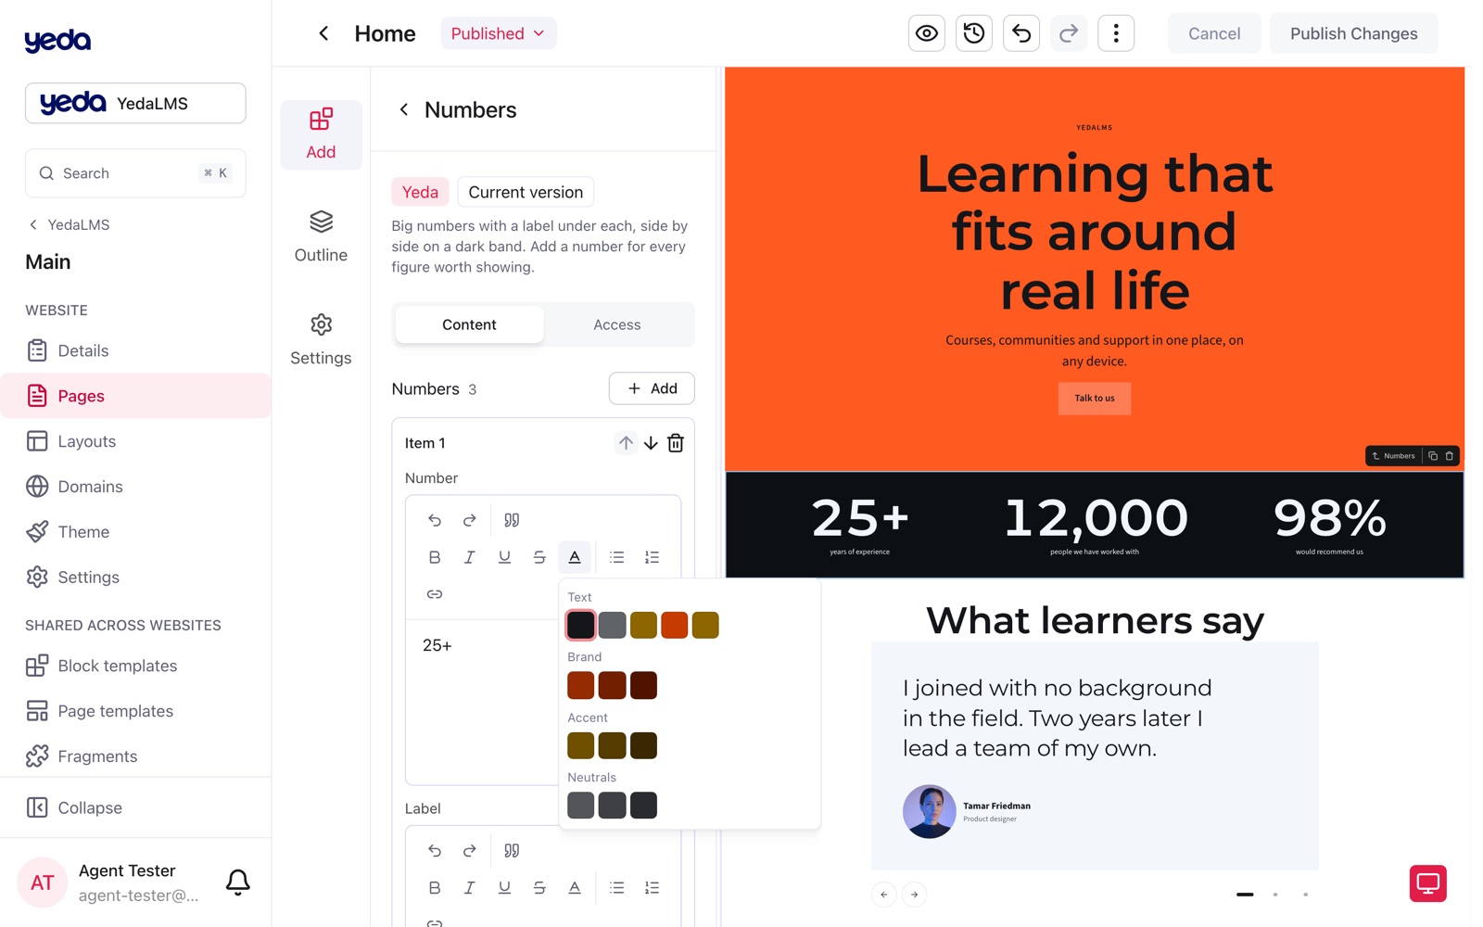Add numbered list in Number editor

[653, 557]
